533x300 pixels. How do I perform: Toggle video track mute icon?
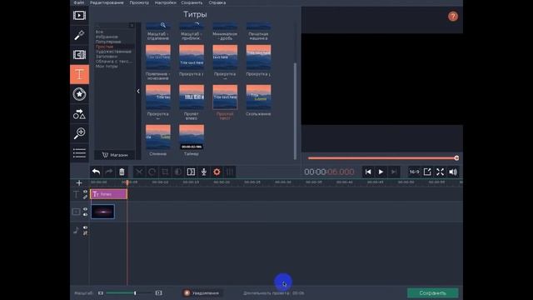pyautogui.click(x=85, y=215)
